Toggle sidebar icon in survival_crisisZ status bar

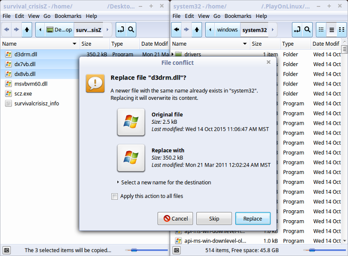coord(6,250)
